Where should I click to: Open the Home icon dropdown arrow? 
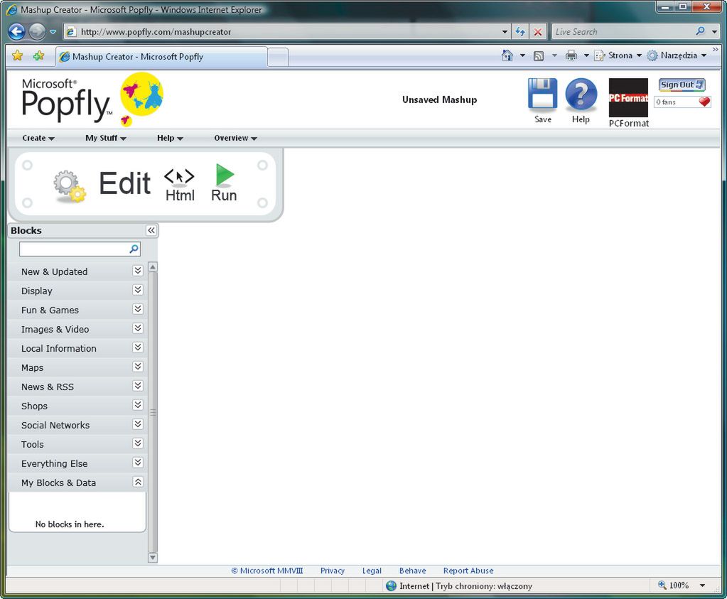coord(522,55)
